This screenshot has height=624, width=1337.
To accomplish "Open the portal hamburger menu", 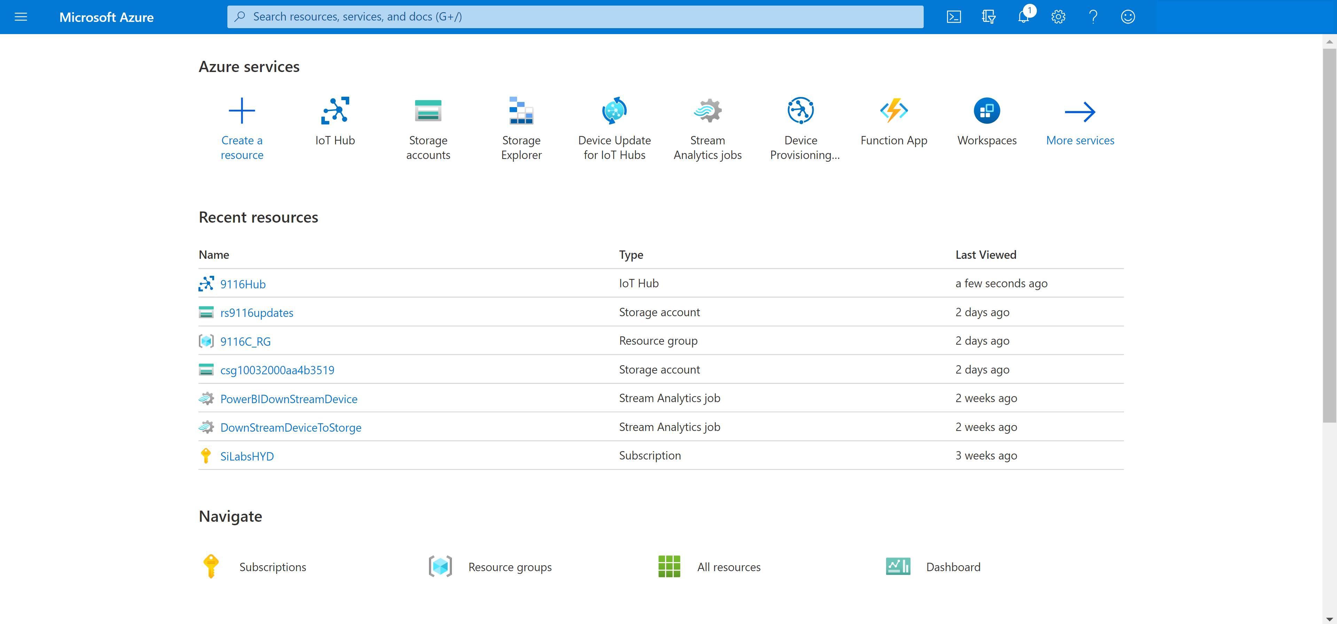I will pos(21,17).
